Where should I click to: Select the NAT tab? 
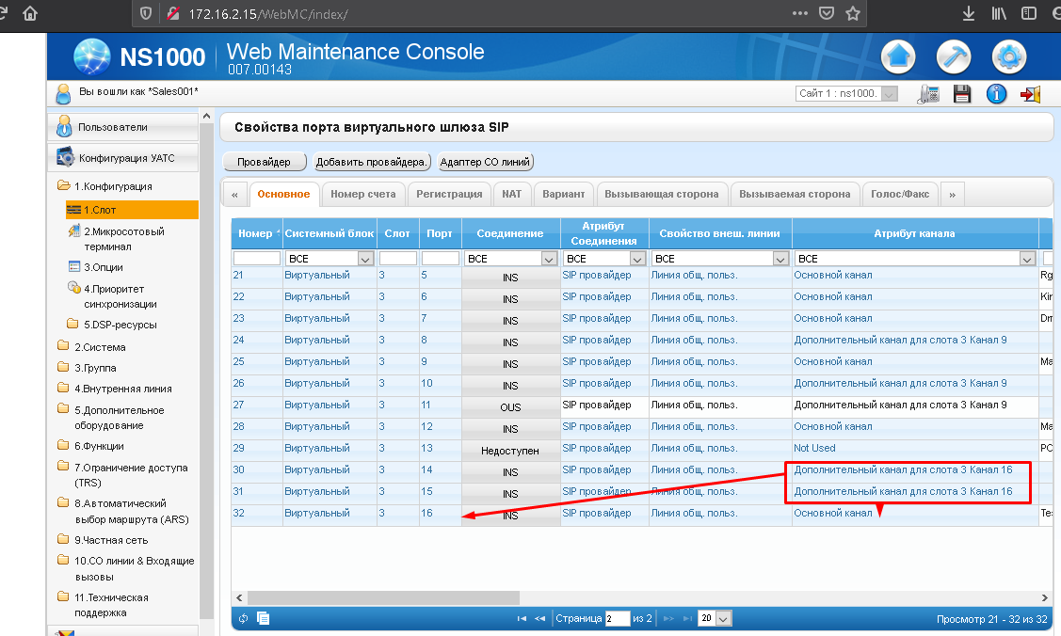511,194
